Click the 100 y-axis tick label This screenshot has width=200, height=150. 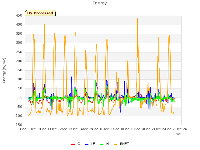pos(19,79)
